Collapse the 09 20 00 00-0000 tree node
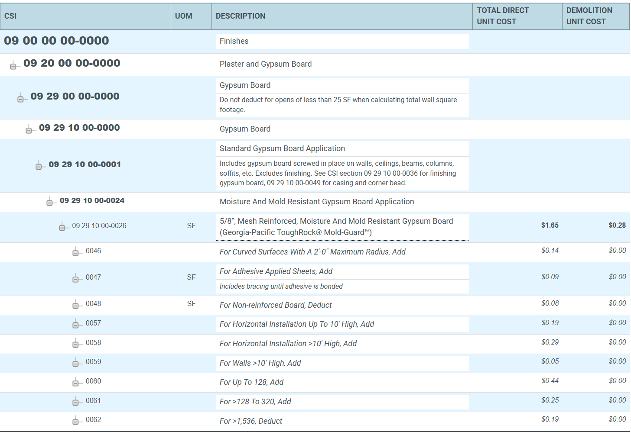Screen dimensions: 631x435 tap(13, 66)
